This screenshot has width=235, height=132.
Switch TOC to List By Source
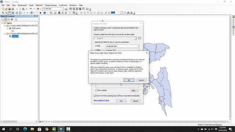click(x=6, y=19)
